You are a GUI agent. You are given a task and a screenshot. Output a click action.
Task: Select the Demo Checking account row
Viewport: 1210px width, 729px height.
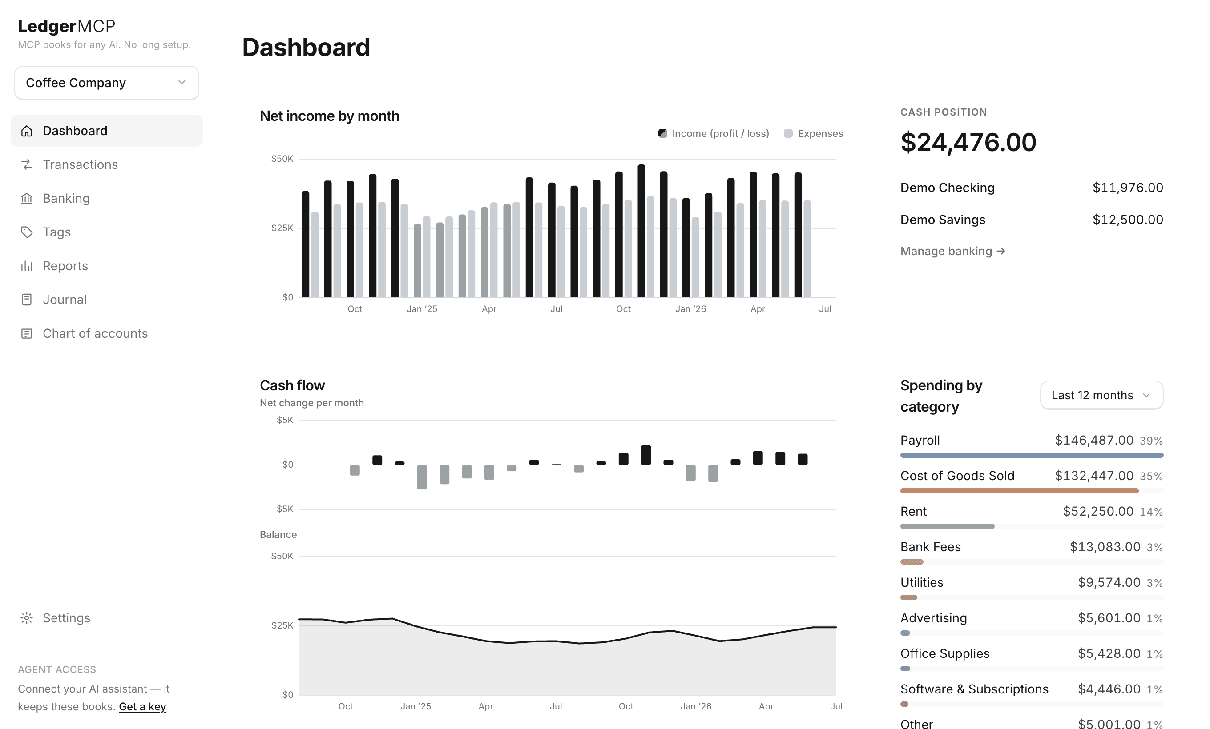pyautogui.click(x=1032, y=188)
